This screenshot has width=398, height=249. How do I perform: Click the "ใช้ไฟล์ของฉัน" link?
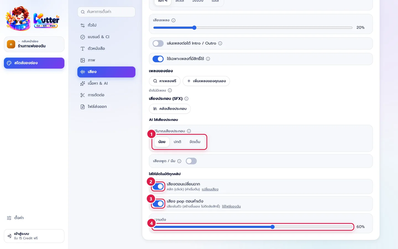click(x=231, y=206)
